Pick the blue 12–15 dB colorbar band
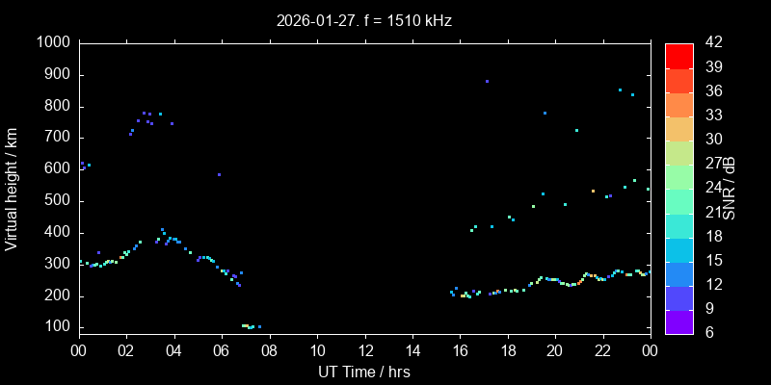This screenshot has height=385, width=771. tap(679, 273)
